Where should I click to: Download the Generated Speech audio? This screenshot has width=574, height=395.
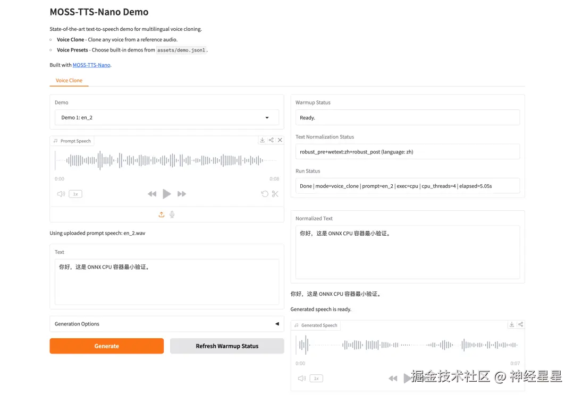[512, 324]
